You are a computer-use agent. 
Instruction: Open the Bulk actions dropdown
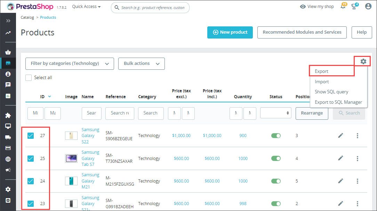pyautogui.click(x=141, y=64)
